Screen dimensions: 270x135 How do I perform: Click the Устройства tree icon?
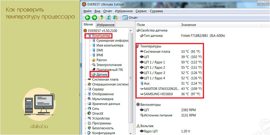[x=89, y=118]
